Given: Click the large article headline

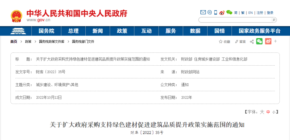Looking at the screenshot, I should [147, 125].
